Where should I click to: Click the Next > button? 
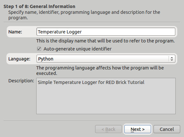138,129
